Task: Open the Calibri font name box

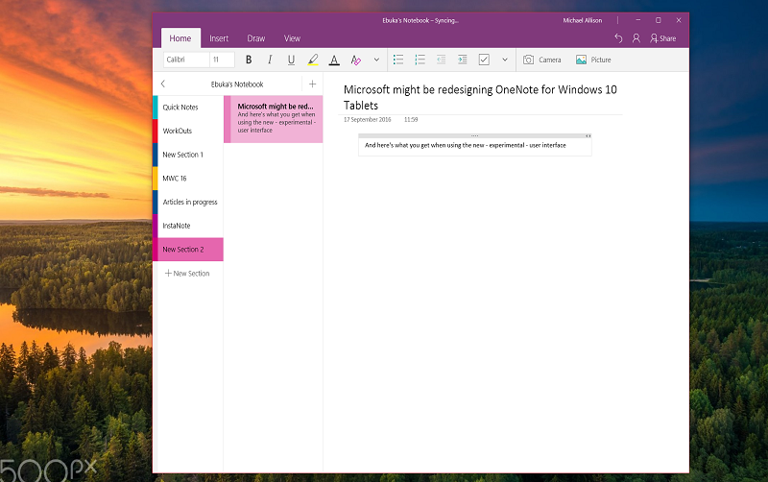Action: click(185, 60)
